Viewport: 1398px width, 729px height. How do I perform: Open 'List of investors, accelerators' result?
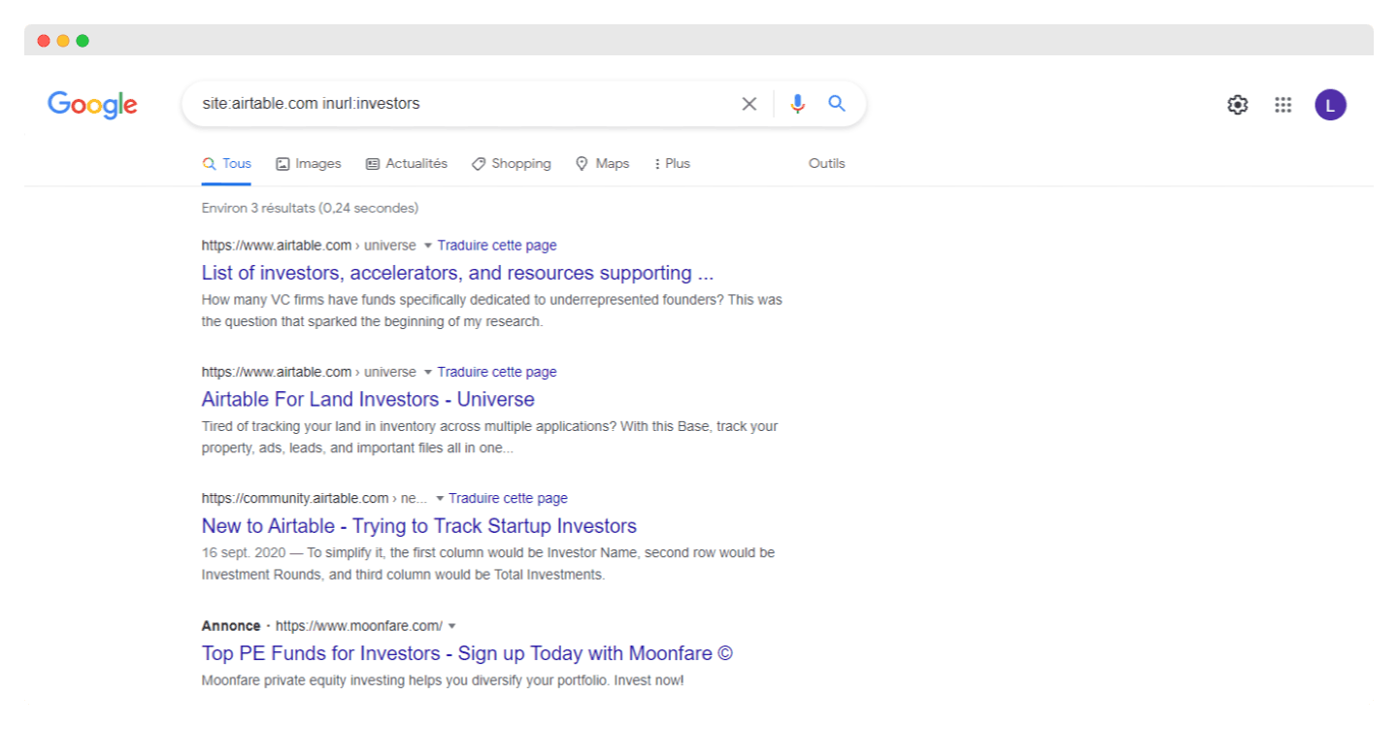tap(457, 273)
